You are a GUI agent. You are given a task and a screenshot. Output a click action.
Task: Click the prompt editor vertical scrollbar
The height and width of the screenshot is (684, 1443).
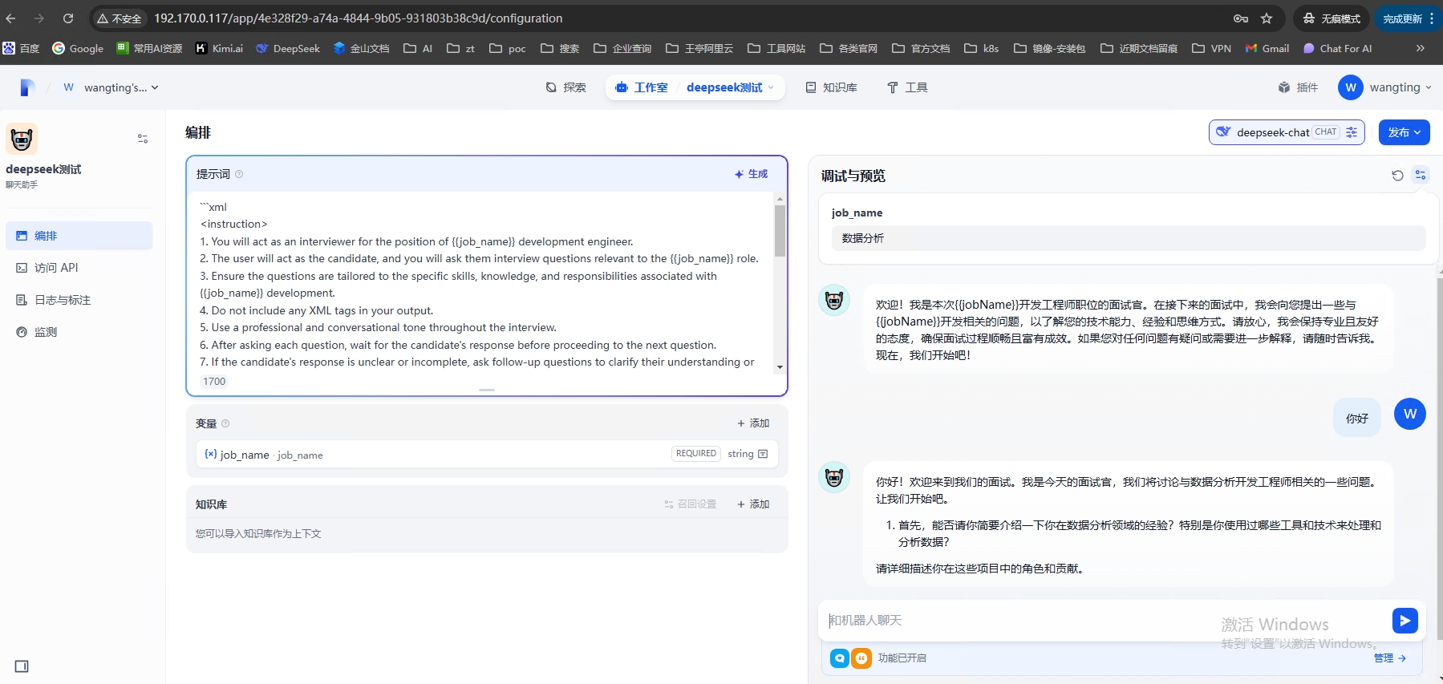coord(780,231)
